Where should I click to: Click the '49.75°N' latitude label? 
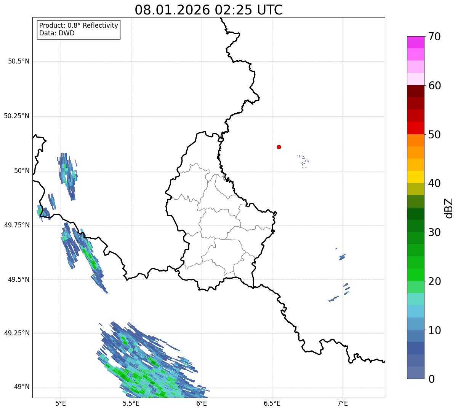(x=17, y=225)
